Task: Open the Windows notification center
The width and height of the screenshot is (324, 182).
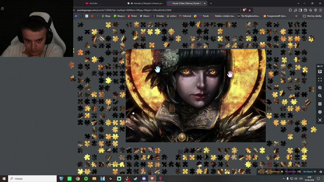Action: [x=319, y=179]
